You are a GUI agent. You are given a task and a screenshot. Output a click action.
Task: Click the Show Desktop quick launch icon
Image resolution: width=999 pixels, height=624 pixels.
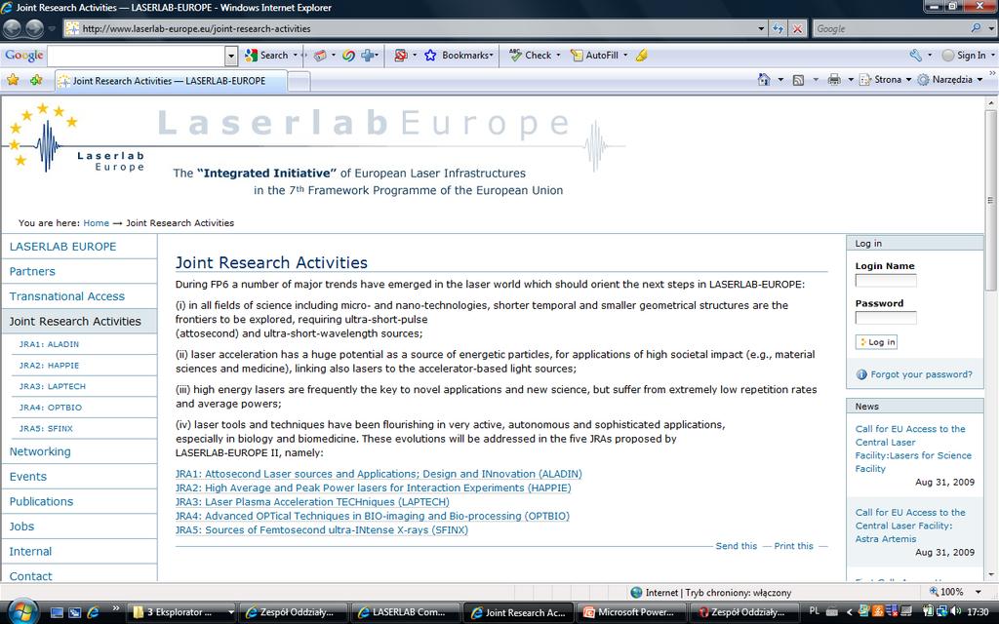[57, 612]
